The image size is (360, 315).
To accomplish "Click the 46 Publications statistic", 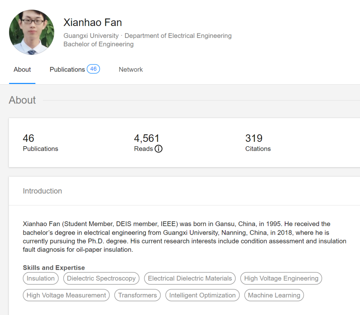I will pyautogui.click(x=40, y=143).
